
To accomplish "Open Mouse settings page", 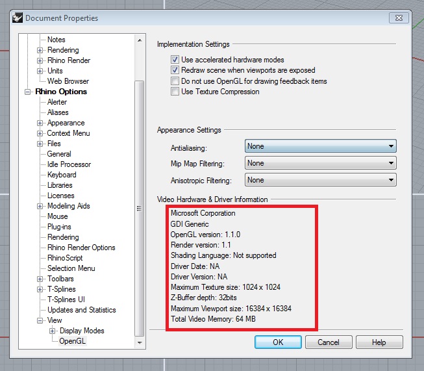I will coord(58,216).
